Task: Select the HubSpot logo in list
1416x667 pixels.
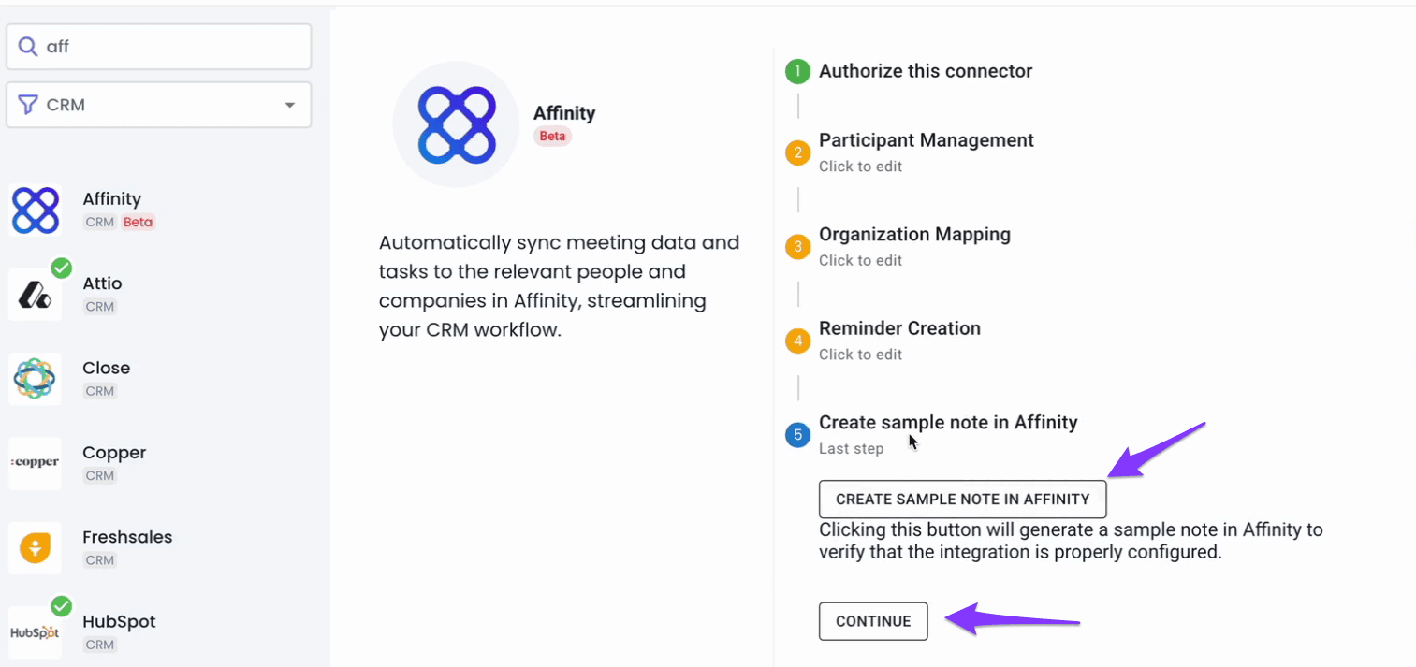Action: 36,632
